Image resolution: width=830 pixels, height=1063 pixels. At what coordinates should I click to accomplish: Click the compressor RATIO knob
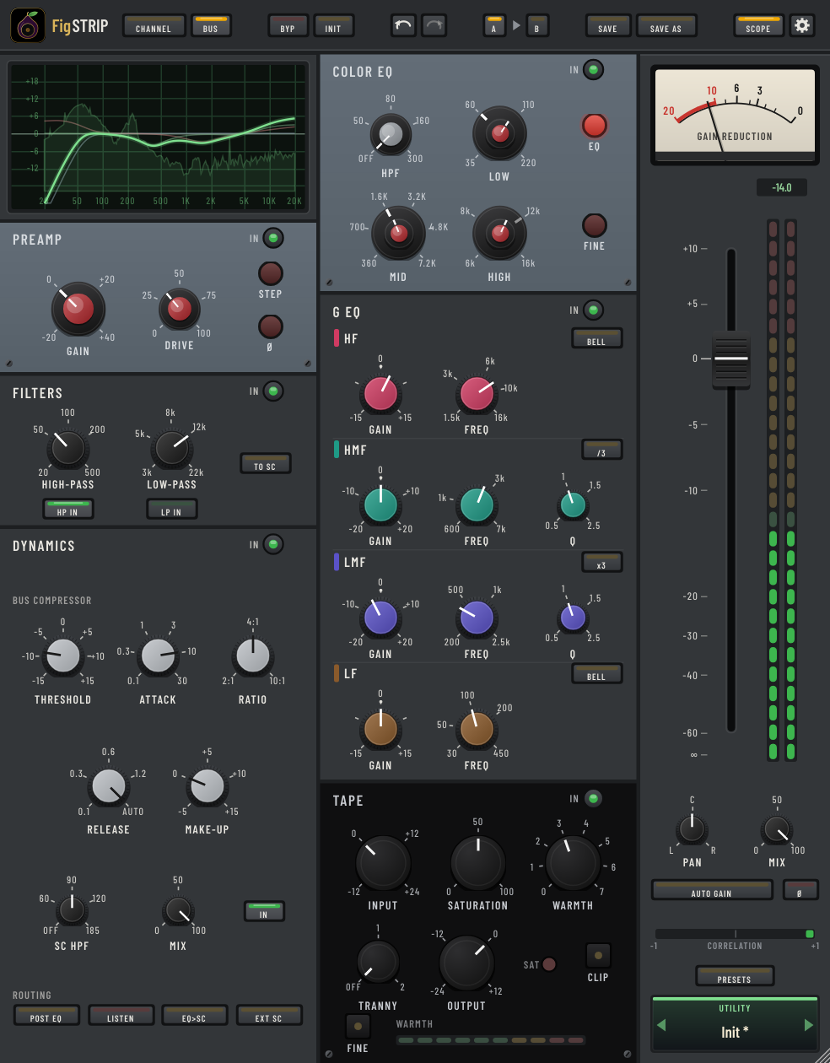coord(252,656)
